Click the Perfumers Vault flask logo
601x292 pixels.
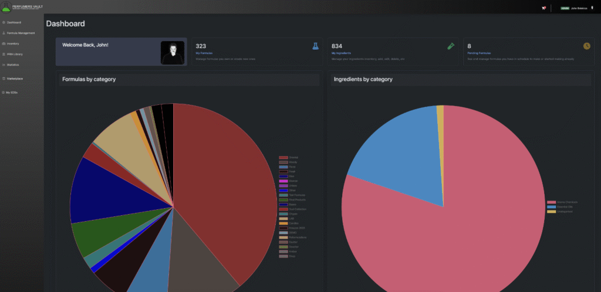coord(5,6)
